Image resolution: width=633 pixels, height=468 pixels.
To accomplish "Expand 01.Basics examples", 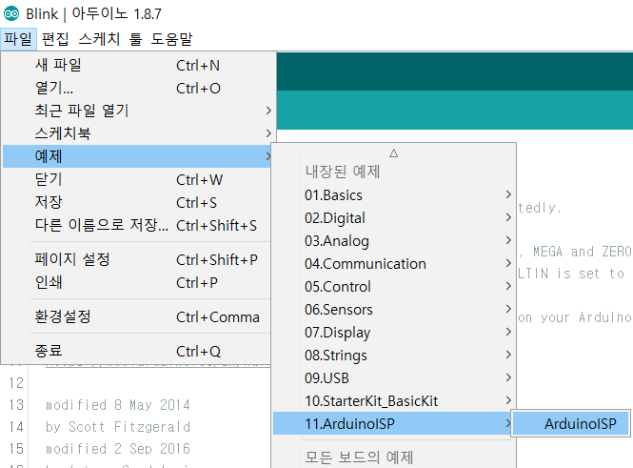I will click(x=394, y=194).
